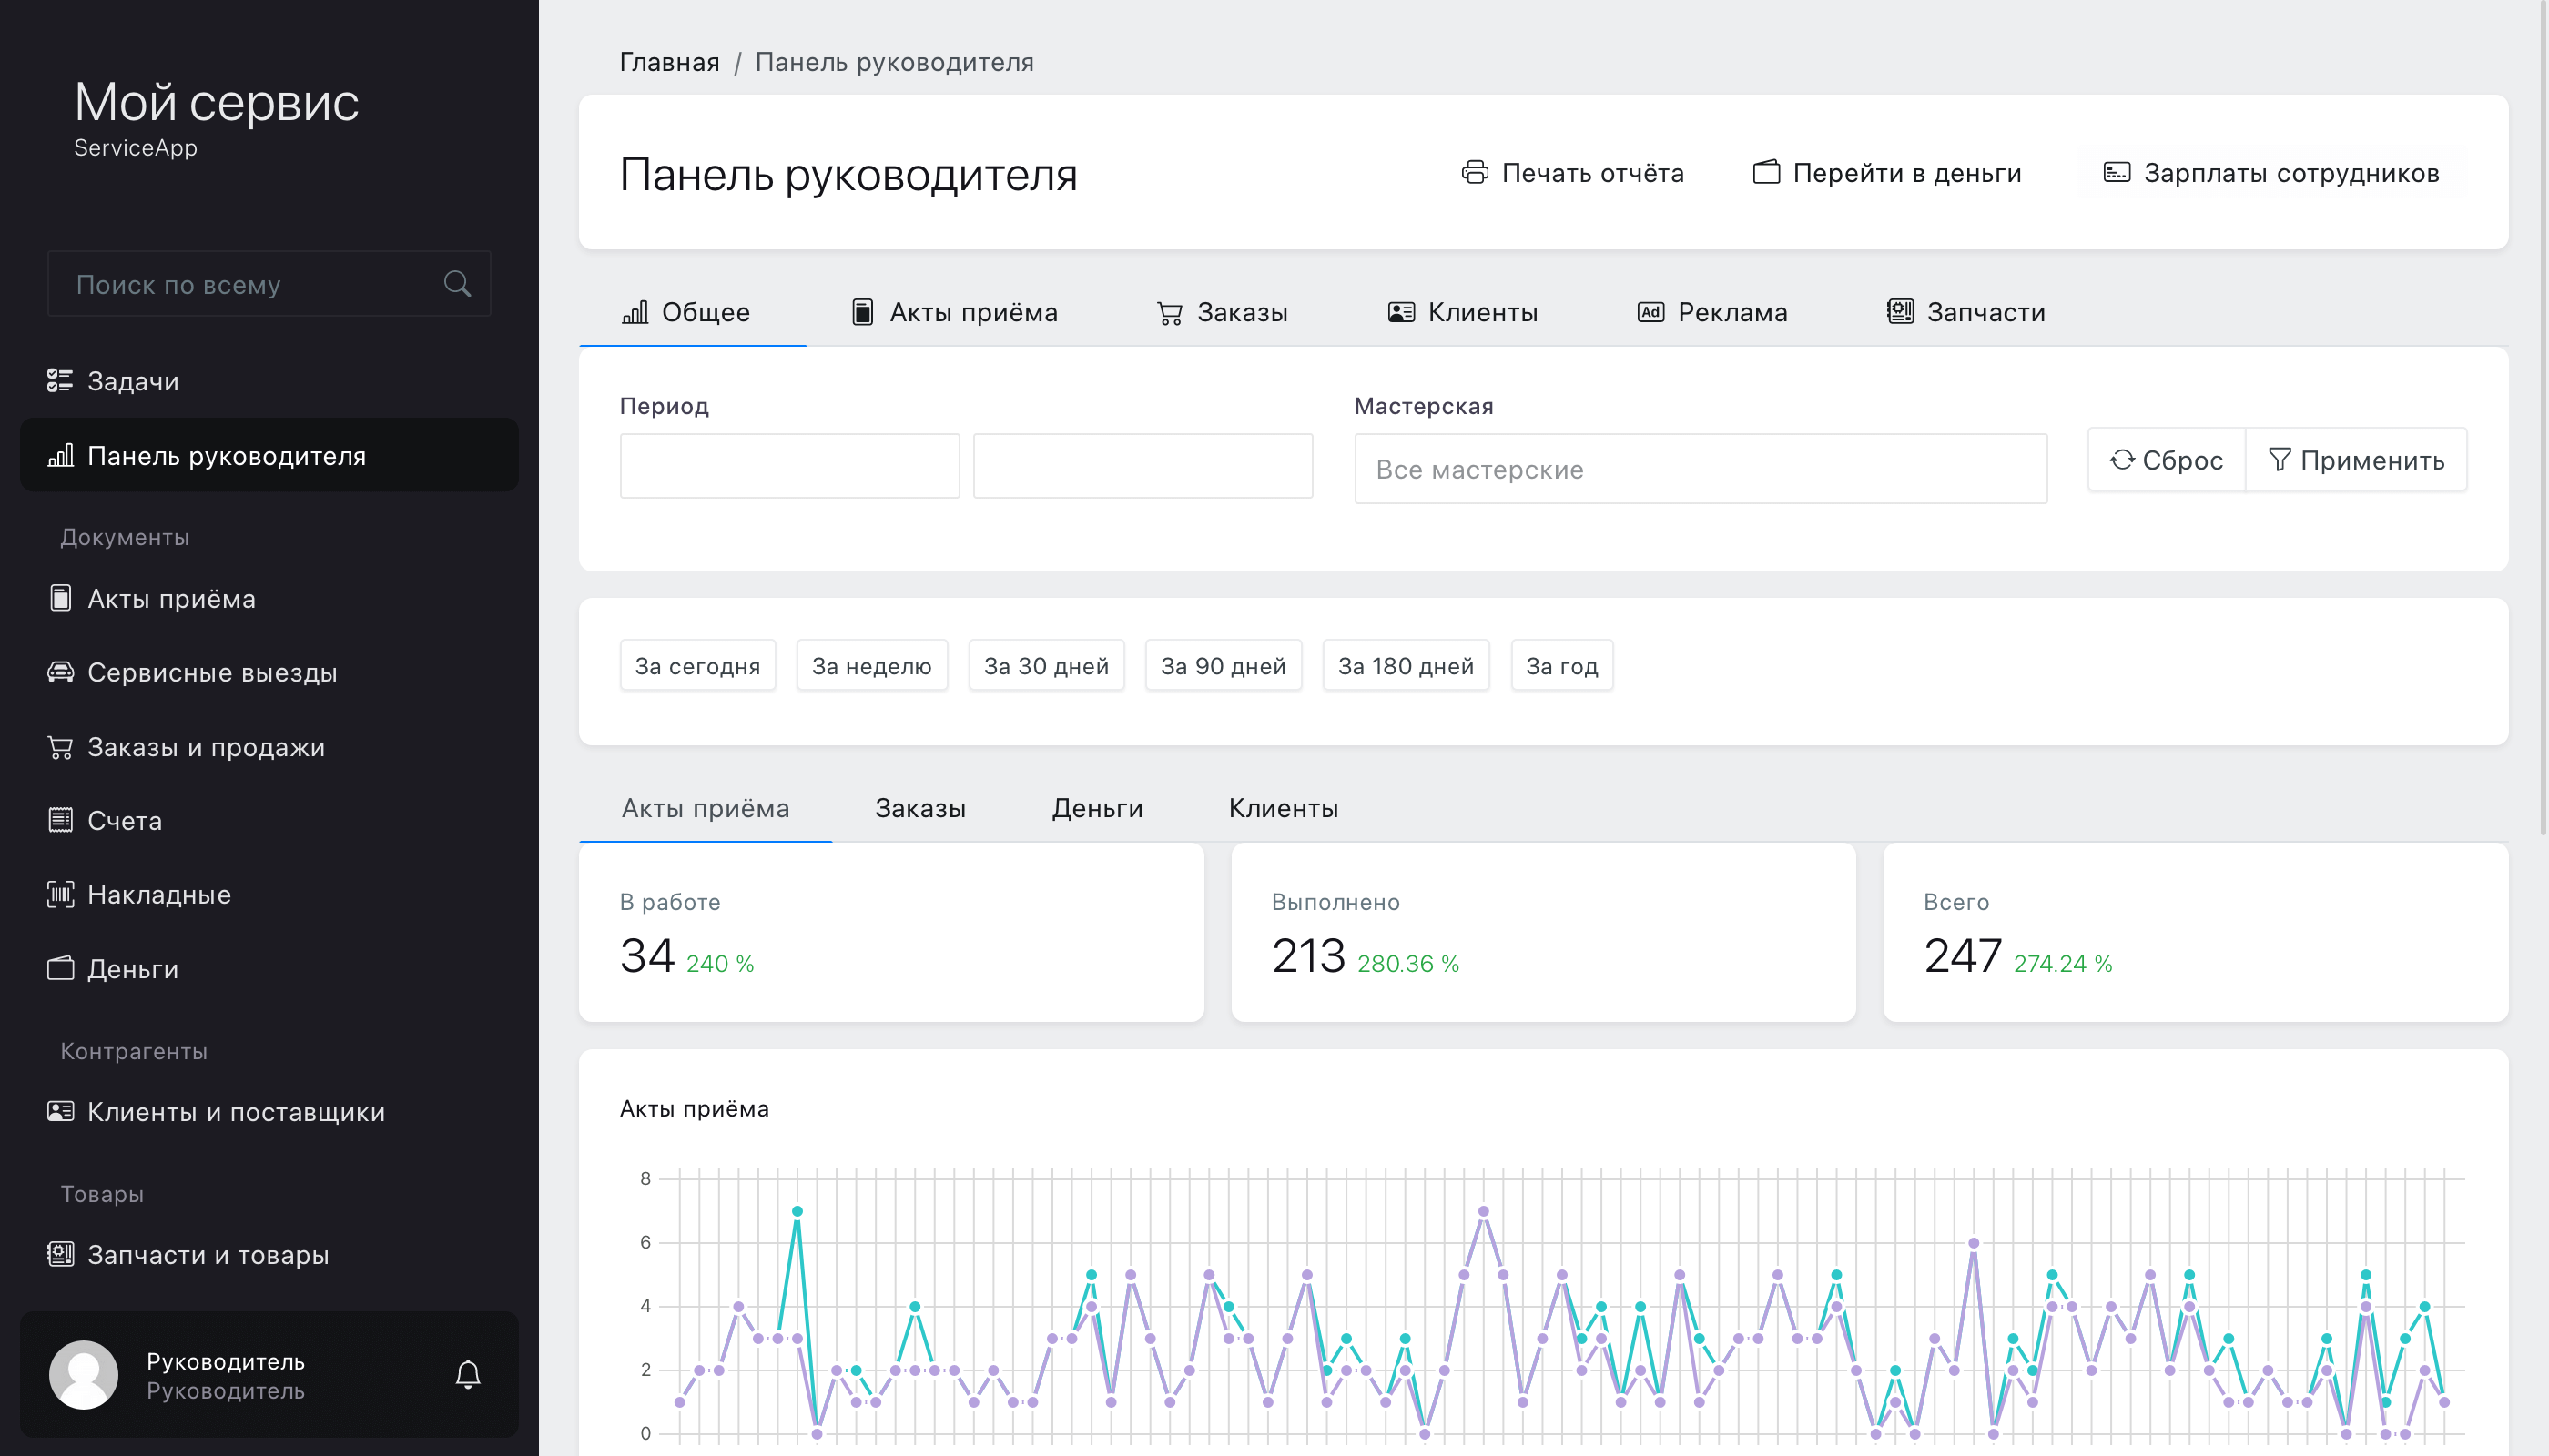This screenshot has height=1456, width=2549.
Task: Click the wallet icon for Деньги in sidebar
Action: (60, 968)
